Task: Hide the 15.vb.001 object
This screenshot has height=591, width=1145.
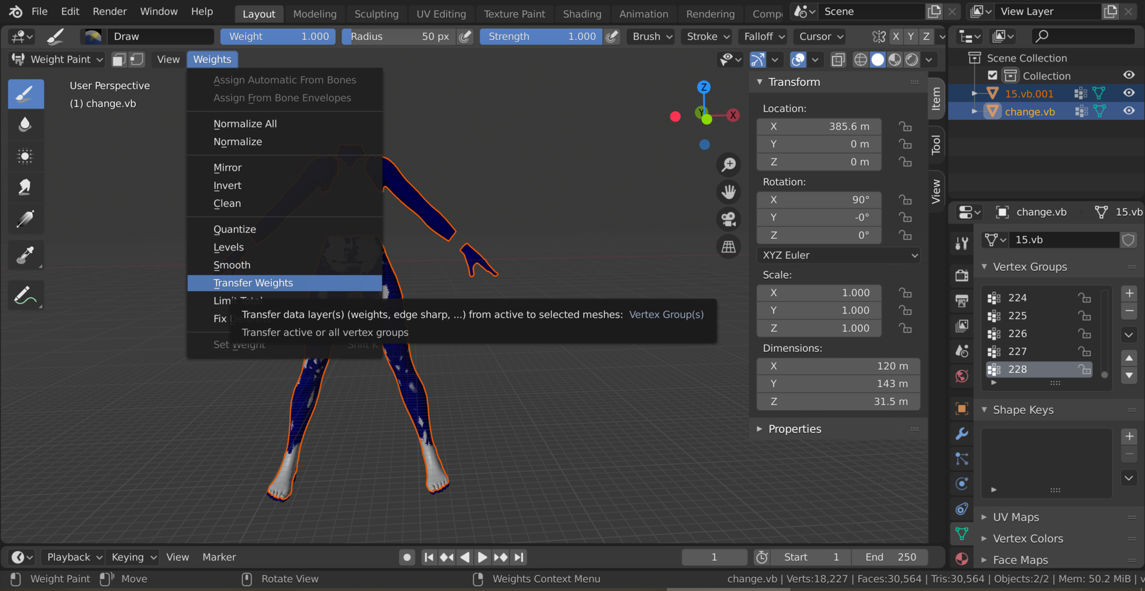Action: (x=1129, y=93)
